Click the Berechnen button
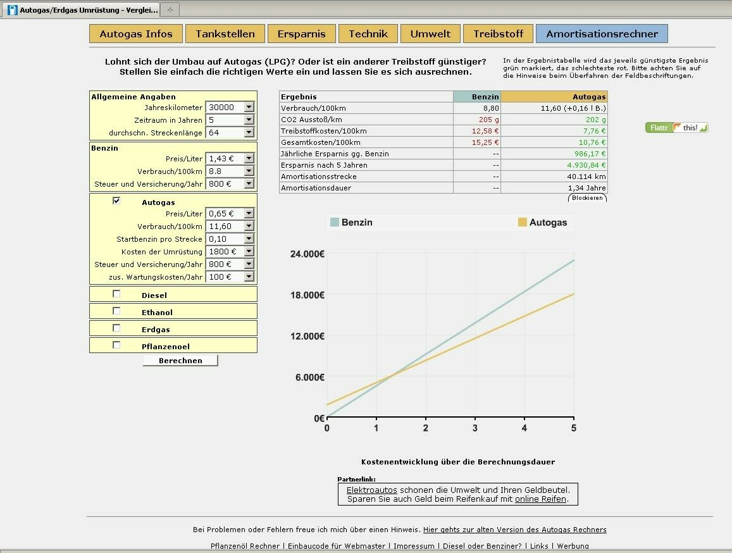Screen dimensions: 732x553 180,361
